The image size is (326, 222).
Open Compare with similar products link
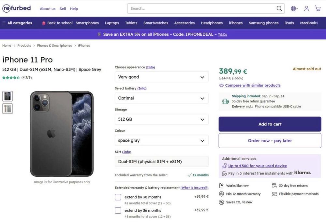(253, 85)
